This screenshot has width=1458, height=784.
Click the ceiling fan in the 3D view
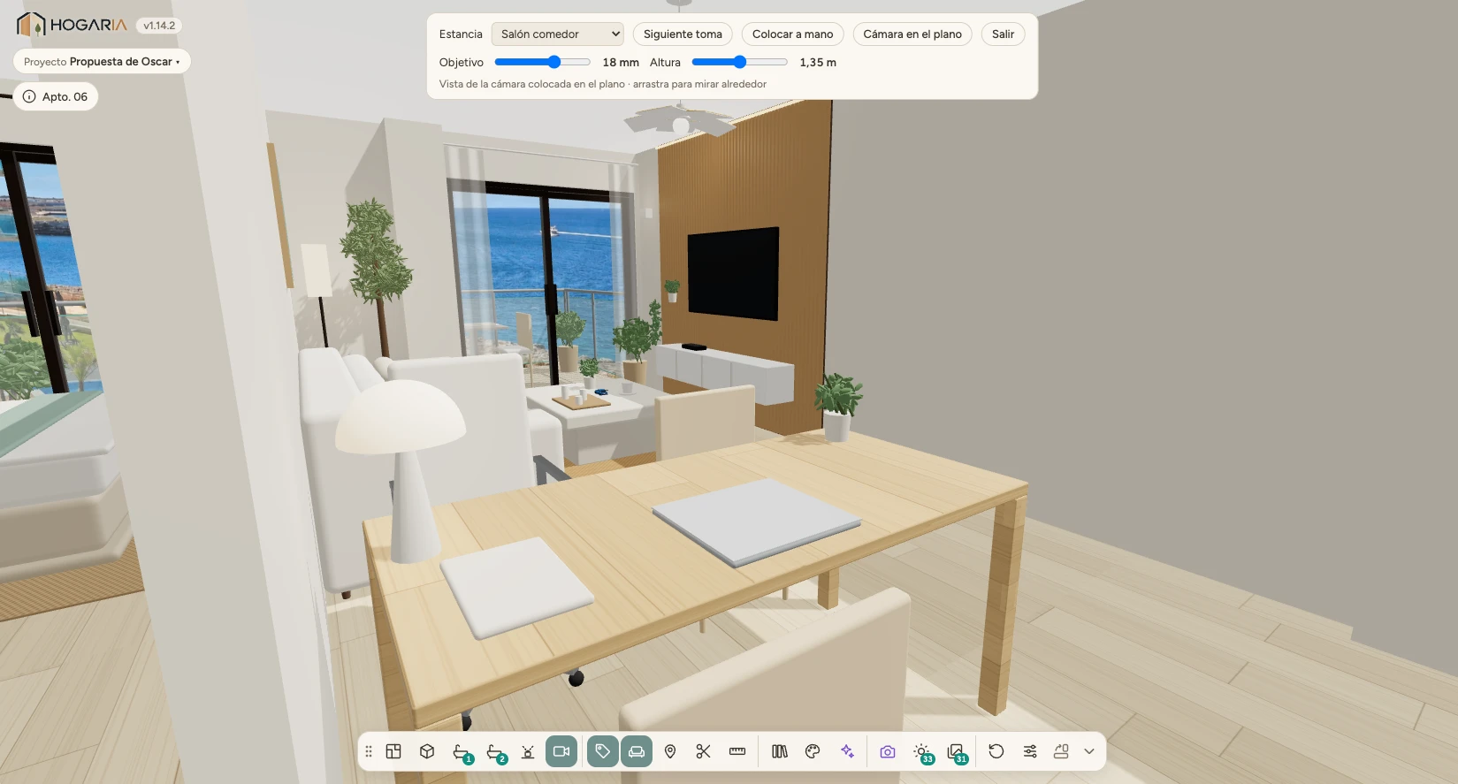pyautogui.click(x=679, y=119)
